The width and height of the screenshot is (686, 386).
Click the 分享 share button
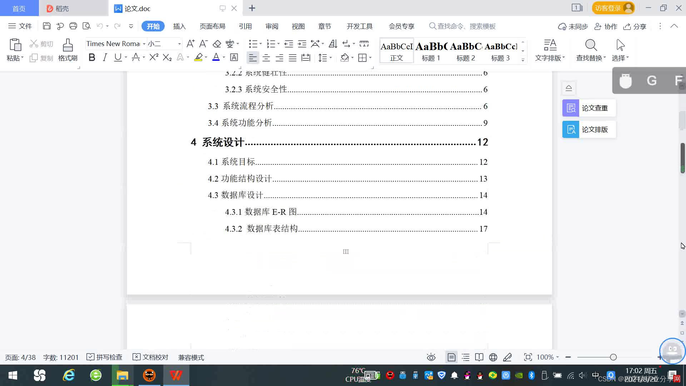pos(635,26)
